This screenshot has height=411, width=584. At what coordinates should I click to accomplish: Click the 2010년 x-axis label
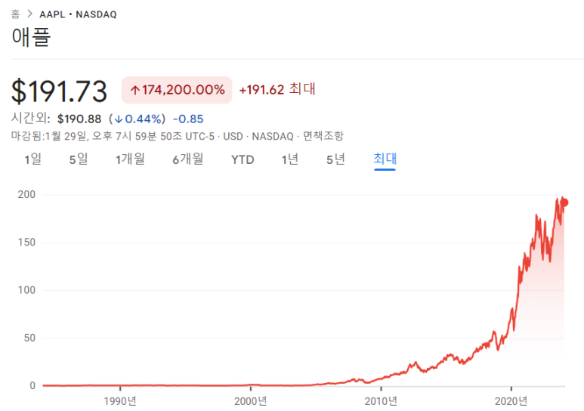click(x=382, y=400)
